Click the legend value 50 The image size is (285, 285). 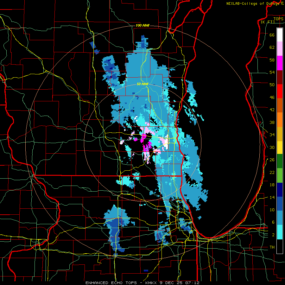pos(272,85)
